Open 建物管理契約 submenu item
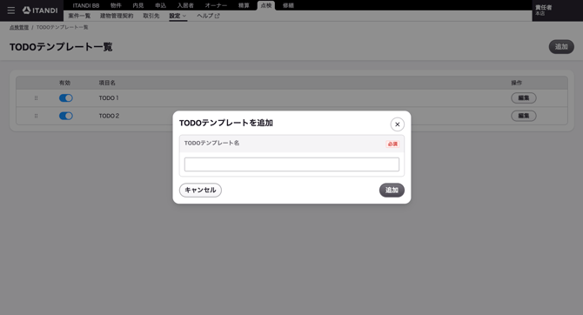Screen dimensions: 583x315 (x=117, y=16)
